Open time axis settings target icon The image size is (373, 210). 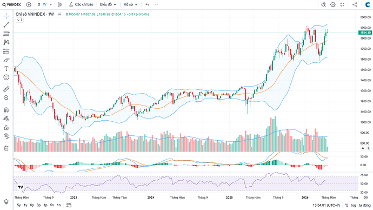(x=366, y=198)
